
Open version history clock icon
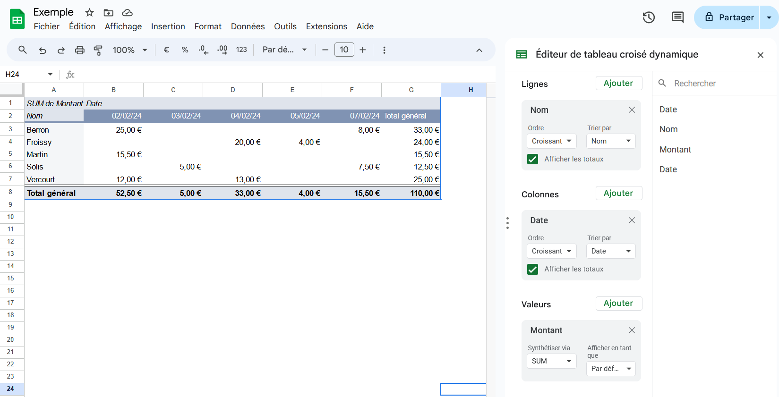point(649,17)
